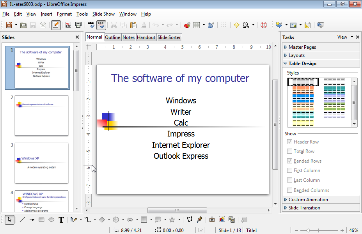Viewport: 362px width, 234px height.
Task: Click the Document as E-mail icon
Action: (43, 25)
